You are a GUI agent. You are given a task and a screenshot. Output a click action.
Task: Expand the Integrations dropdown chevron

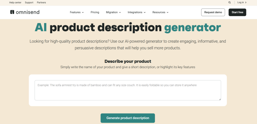click(145, 12)
